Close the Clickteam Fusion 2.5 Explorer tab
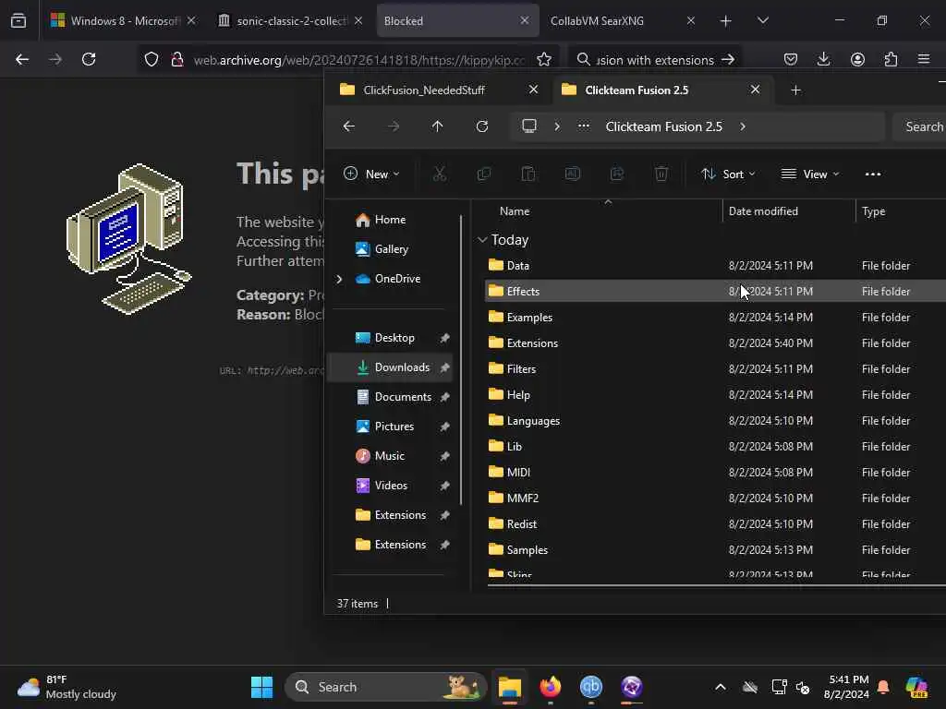 [755, 90]
